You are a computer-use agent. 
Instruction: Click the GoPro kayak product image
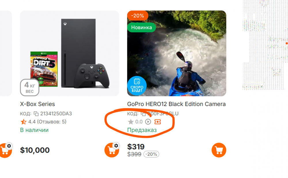pos(177,53)
